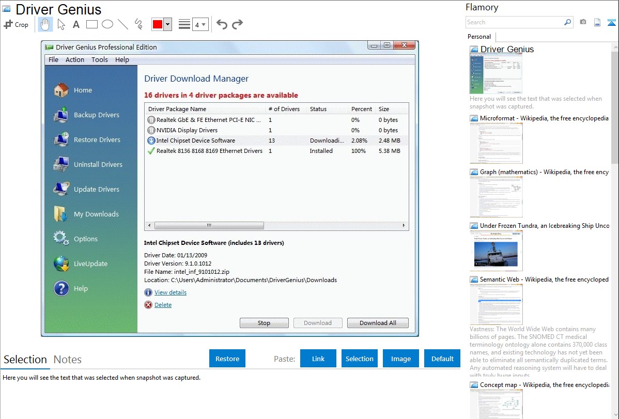Click the Concept map snapshot title
This screenshot has height=419, width=619.
pos(545,384)
